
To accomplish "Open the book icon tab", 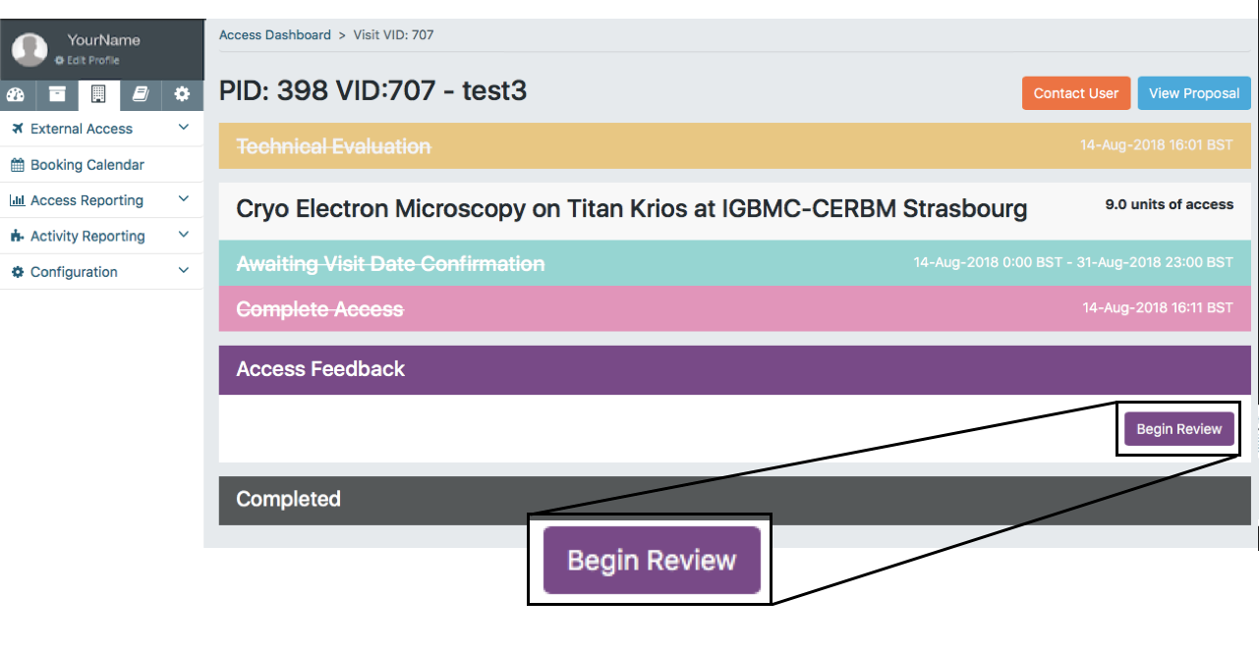I will [141, 94].
